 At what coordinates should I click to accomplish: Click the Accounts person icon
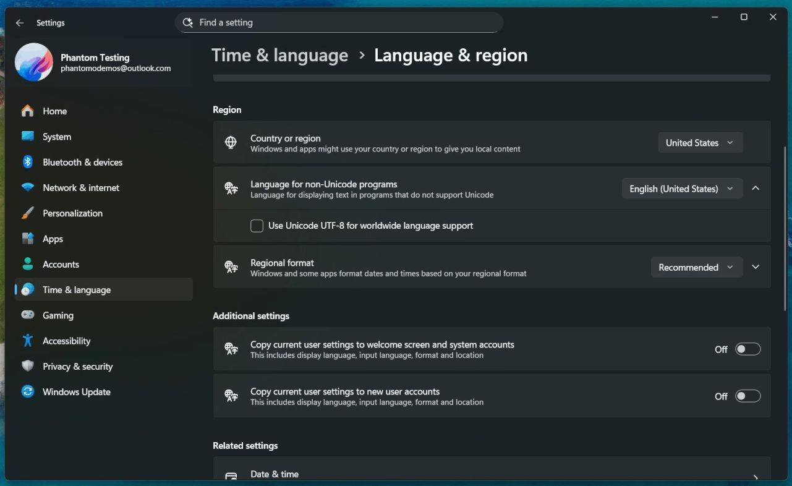(28, 264)
